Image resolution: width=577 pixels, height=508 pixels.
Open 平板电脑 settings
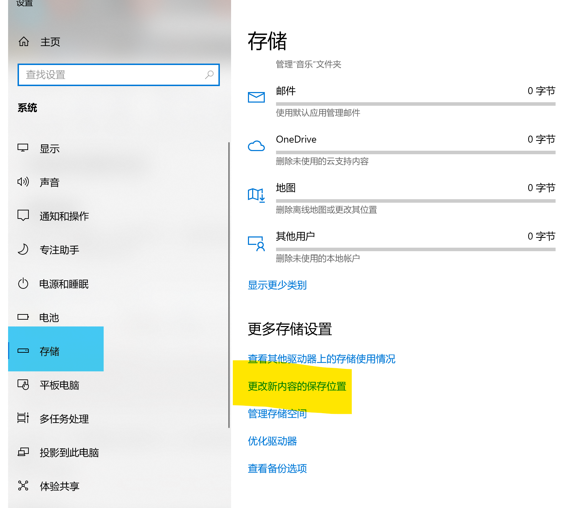(x=59, y=385)
